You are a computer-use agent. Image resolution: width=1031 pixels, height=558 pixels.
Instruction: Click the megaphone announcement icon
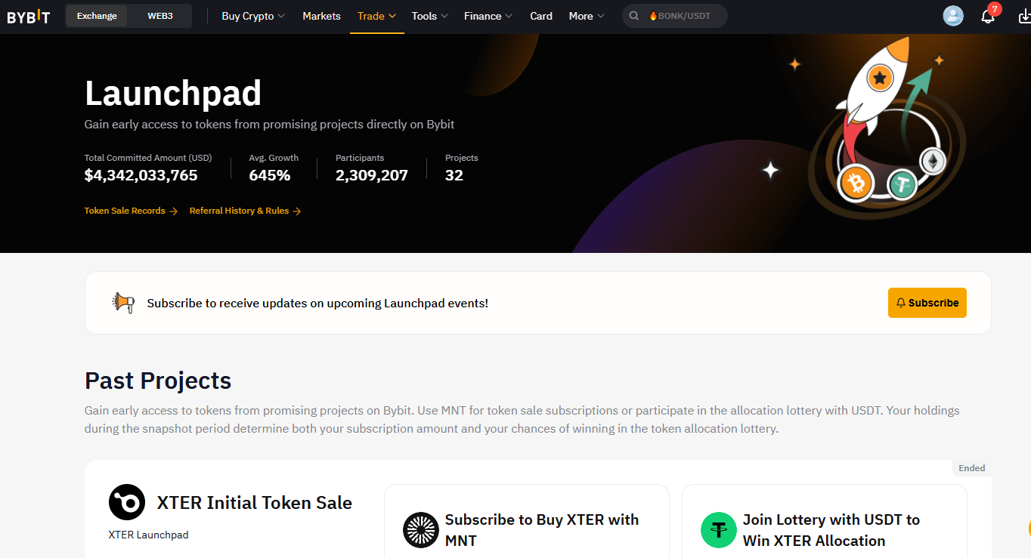(x=123, y=303)
